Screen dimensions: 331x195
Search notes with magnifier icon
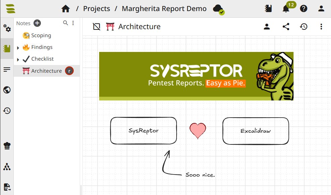[65, 23]
